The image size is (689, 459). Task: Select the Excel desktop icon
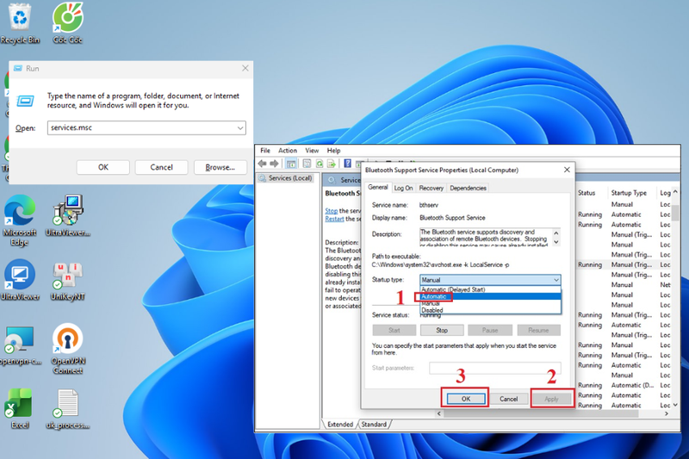(20, 408)
